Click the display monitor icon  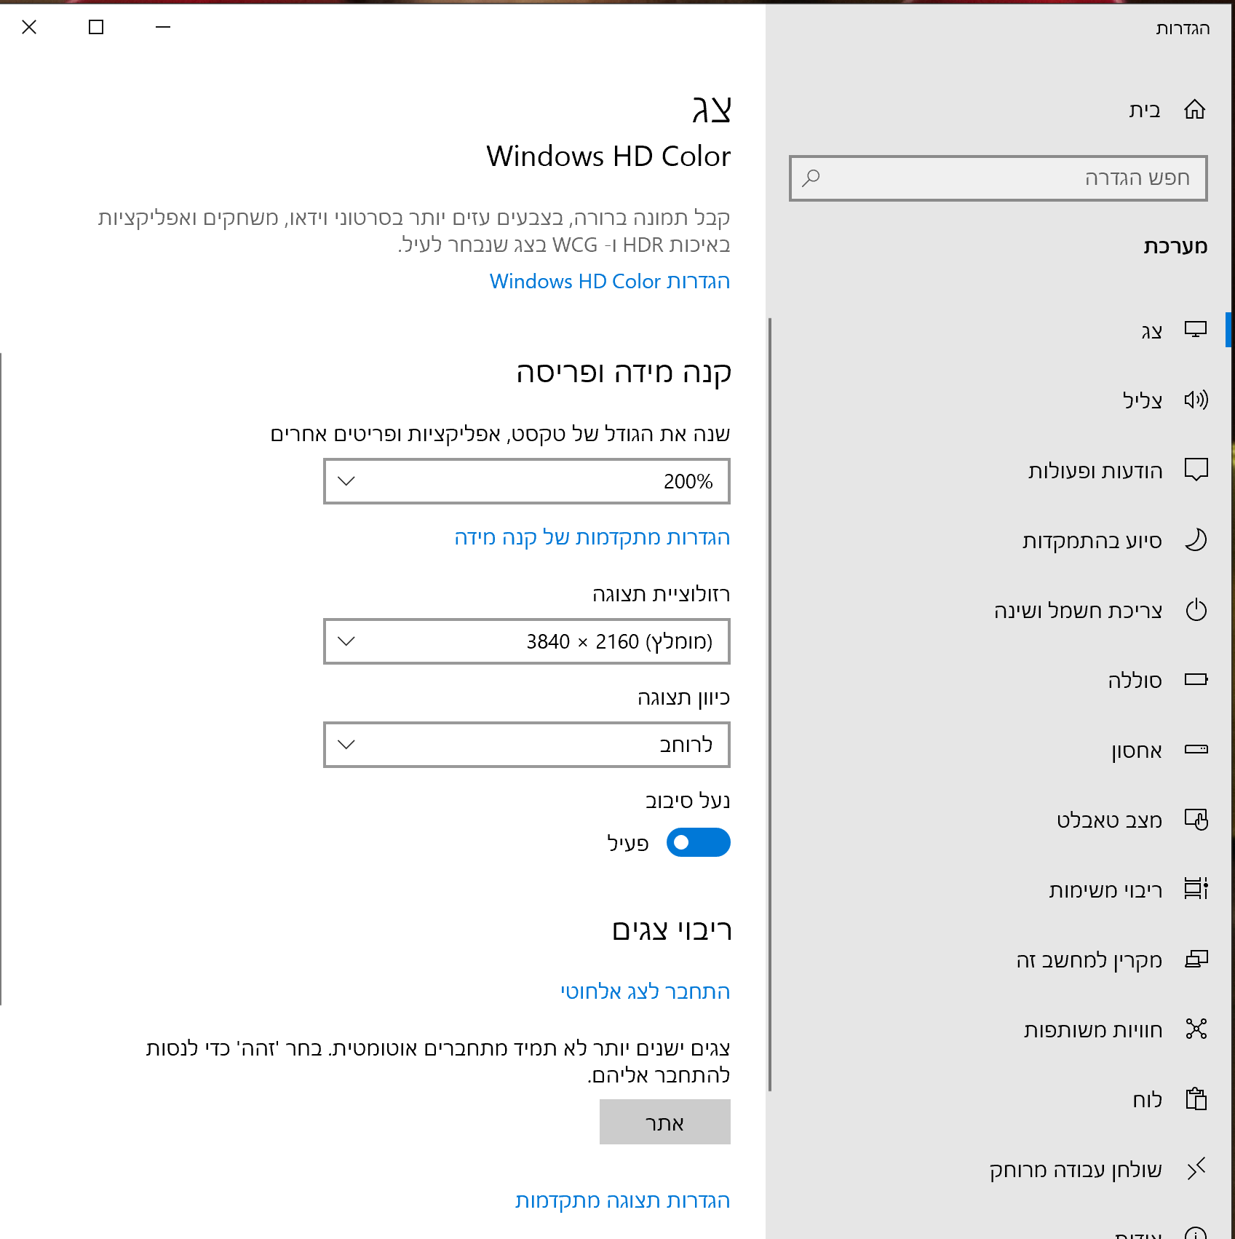pyautogui.click(x=1195, y=330)
